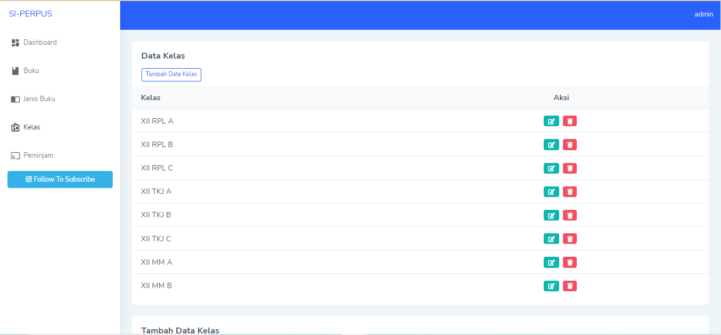Click the Tambah Data Kelas form heading

(x=181, y=330)
